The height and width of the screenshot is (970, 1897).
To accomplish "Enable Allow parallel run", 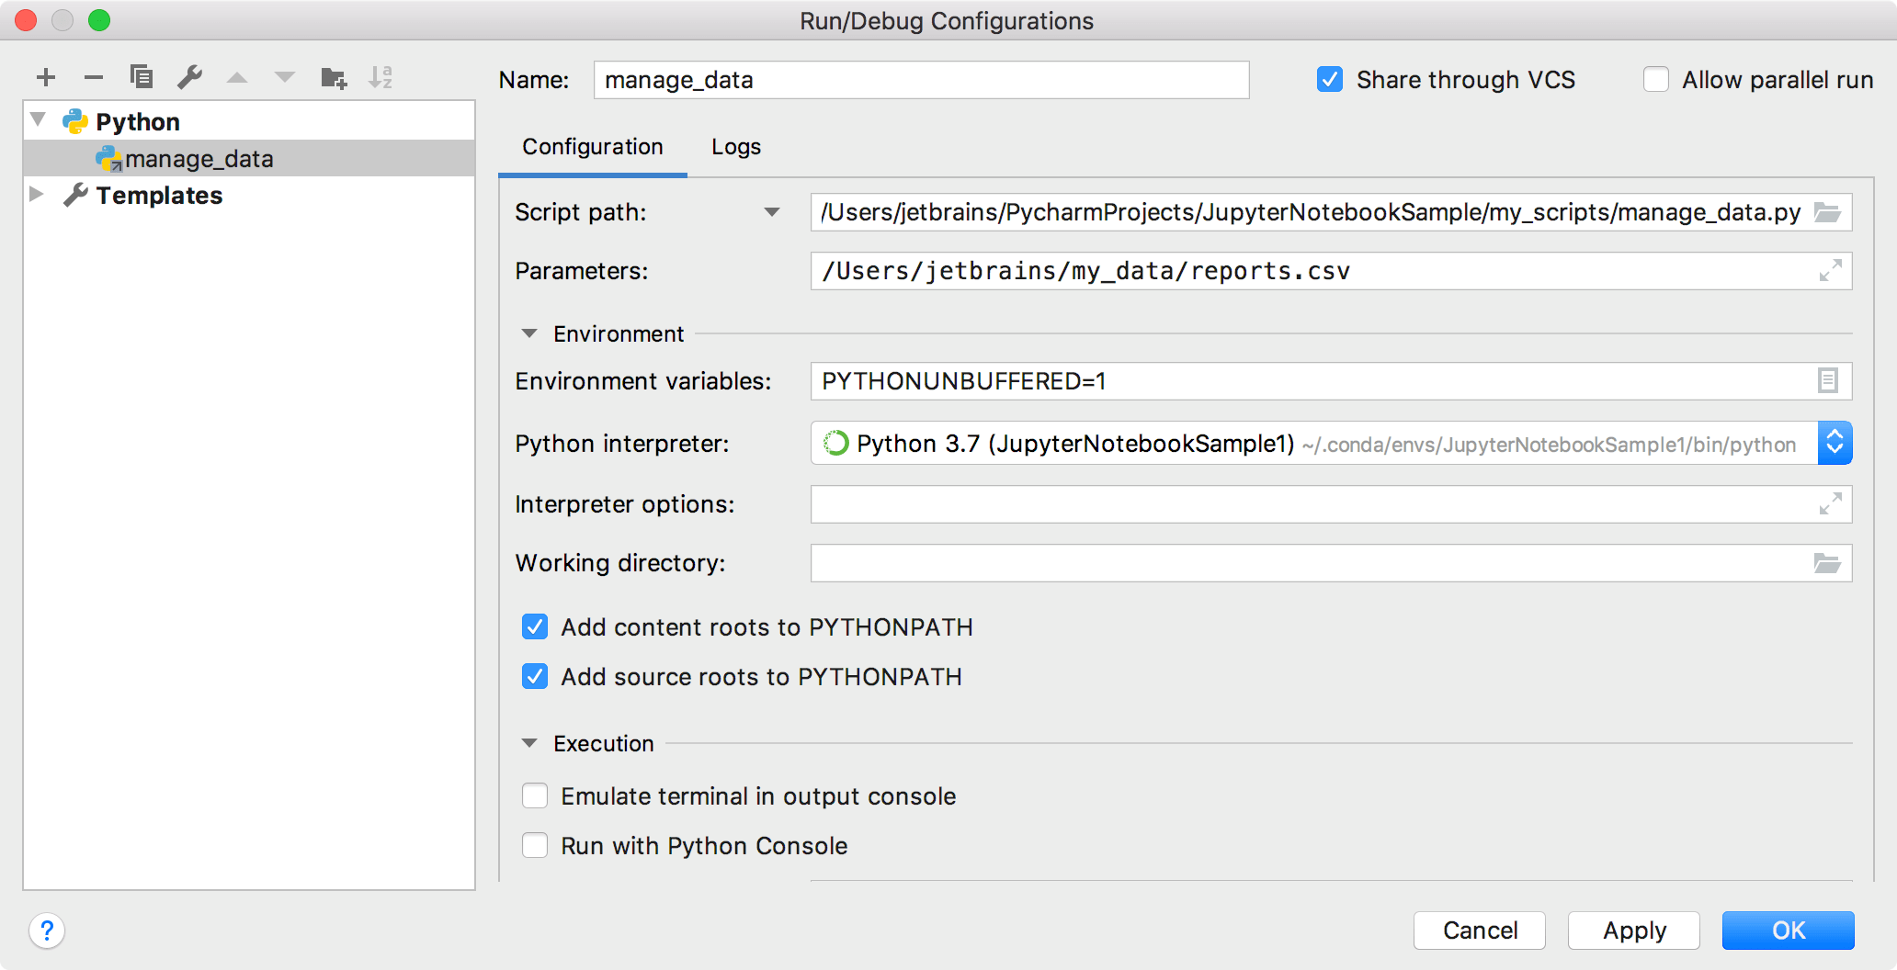I will [x=1656, y=80].
